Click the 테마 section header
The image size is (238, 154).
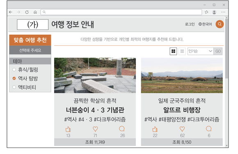pos(30,61)
